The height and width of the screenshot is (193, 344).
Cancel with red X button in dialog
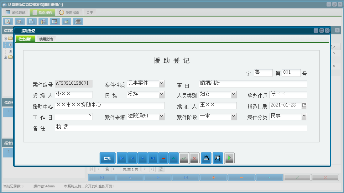pos(194,158)
